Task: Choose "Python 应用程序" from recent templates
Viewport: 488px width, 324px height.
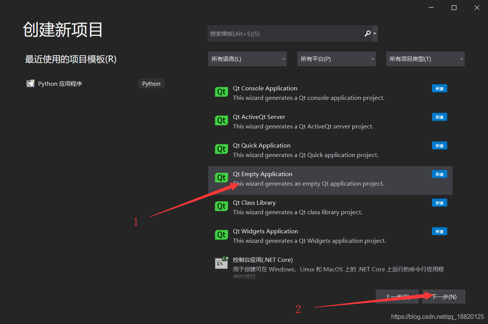Action: point(60,83)
